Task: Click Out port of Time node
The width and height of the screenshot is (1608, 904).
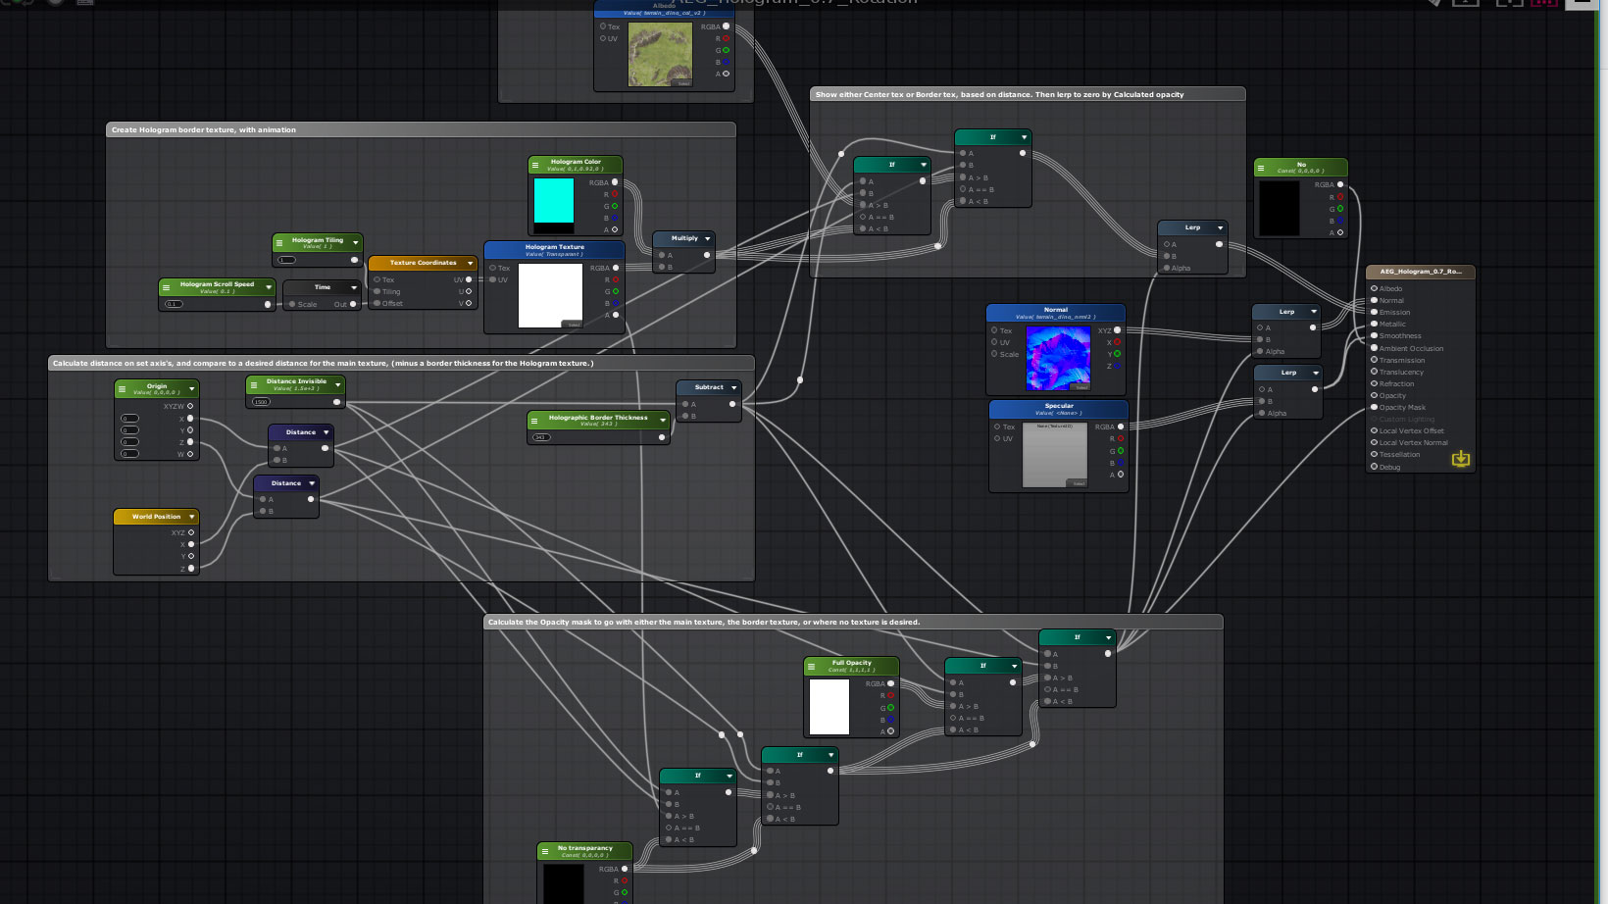Action: pos(353,304)
